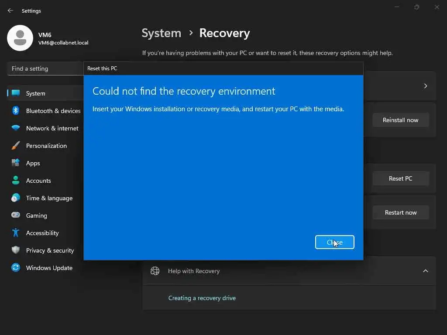Click the Privacy shield icon

click(16, 250)
